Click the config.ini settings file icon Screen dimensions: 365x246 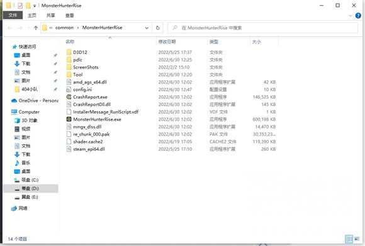click(69, 90)
